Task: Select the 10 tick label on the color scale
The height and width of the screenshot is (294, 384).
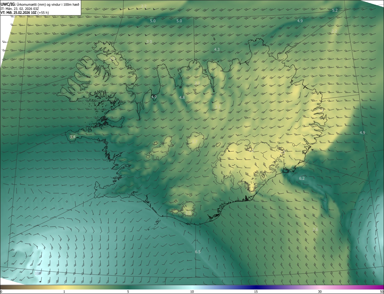Action: [x=192, y=292]
